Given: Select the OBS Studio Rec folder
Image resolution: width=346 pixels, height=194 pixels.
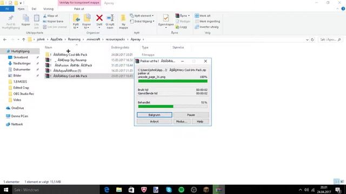Looking at the screenshot, I should 24,94.
